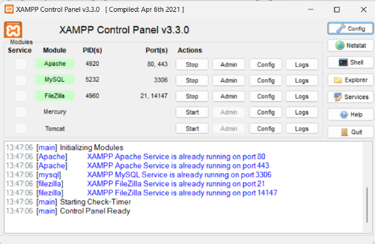Open FileZilla Admin interface
Screen dimensions: 375x244
point(229,96)
